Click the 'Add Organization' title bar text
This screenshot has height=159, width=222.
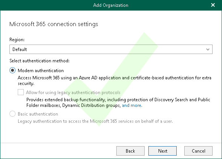tap(111, 5)
